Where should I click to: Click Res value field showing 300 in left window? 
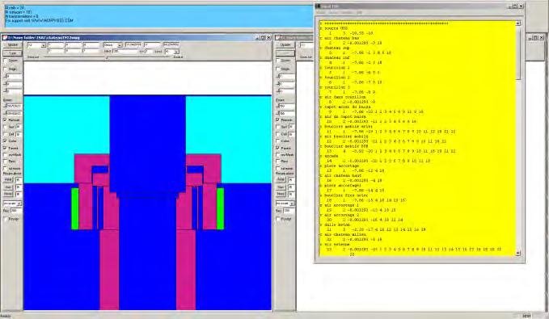(16, 211)
